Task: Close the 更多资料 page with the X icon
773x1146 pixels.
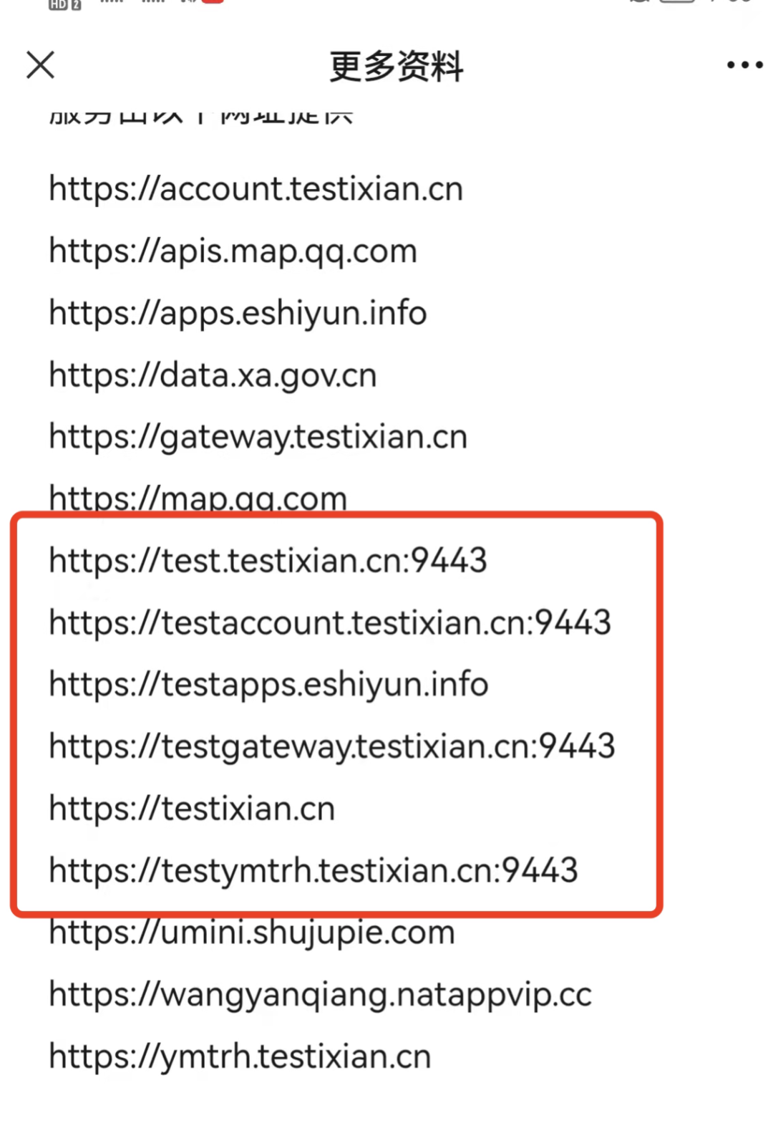Action: 40,64
